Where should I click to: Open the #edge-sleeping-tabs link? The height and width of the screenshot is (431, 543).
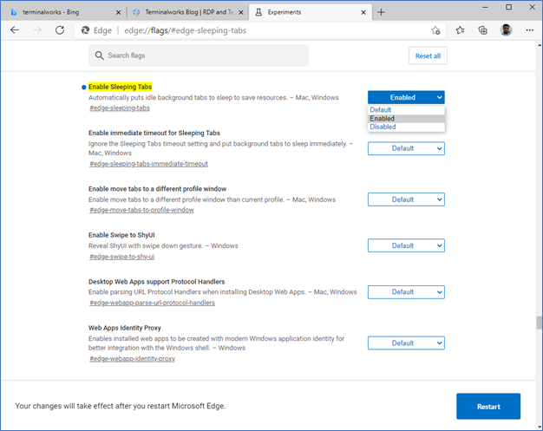coord(120,108)
